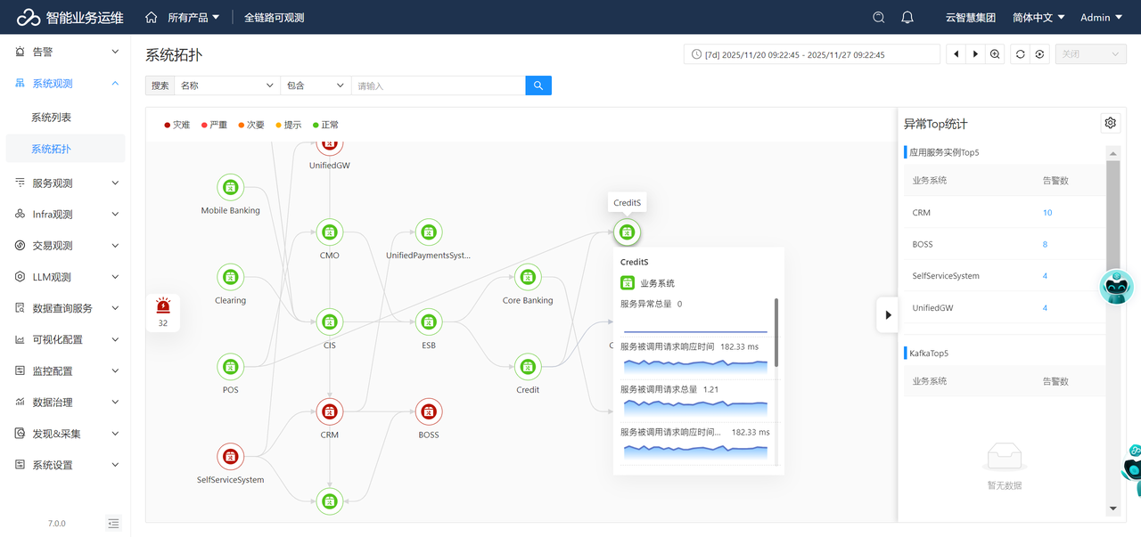Expand the 所有产品 product dropdown

click(193, 17)
